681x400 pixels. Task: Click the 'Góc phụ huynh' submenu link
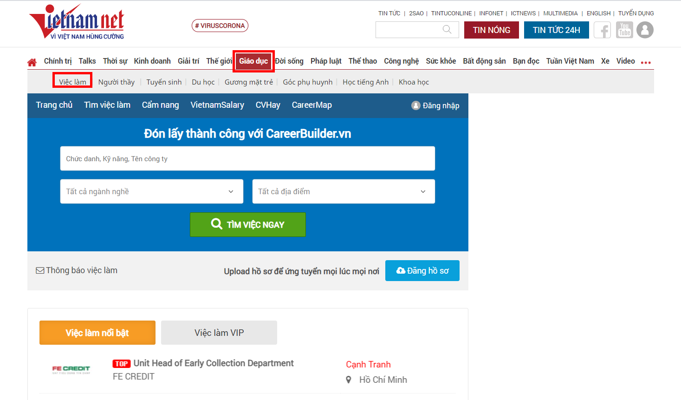(x=308, y=82)
